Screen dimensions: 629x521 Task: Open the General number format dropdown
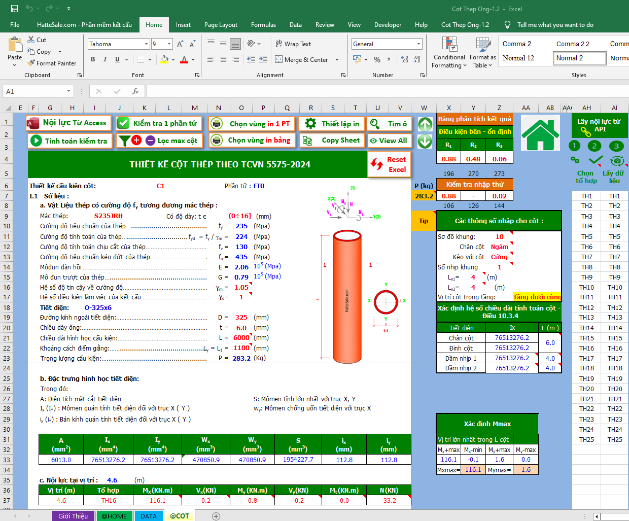click(418, 44)
